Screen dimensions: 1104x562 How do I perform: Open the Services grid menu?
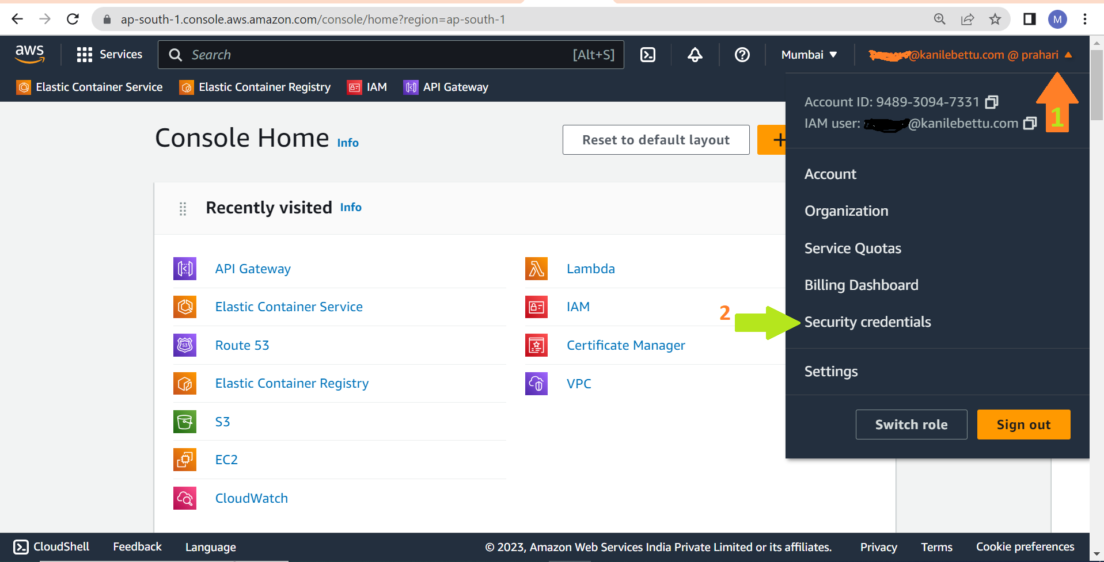109,55
